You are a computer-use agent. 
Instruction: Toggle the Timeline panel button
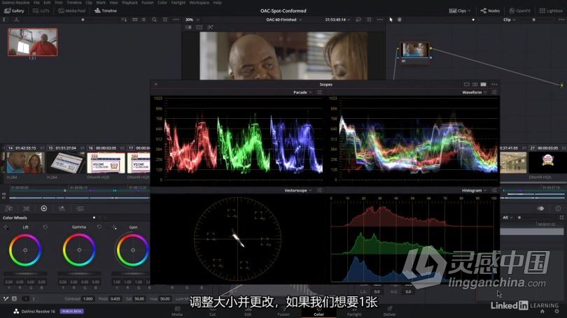point(106,10)
